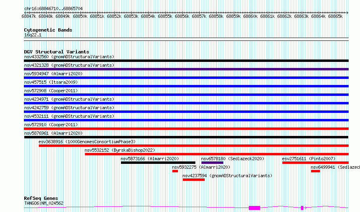Select the purple nsv6578180 variant bar
This screenshot has width=360, height=212.
(x=212, y=163)
